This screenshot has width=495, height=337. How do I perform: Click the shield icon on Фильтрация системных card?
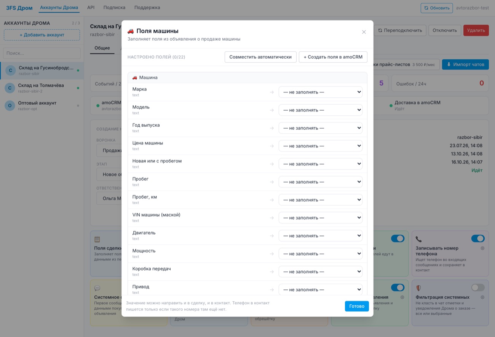[x=418, y=288]
